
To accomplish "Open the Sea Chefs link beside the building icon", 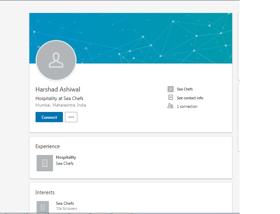I will (x=185, y=89).
